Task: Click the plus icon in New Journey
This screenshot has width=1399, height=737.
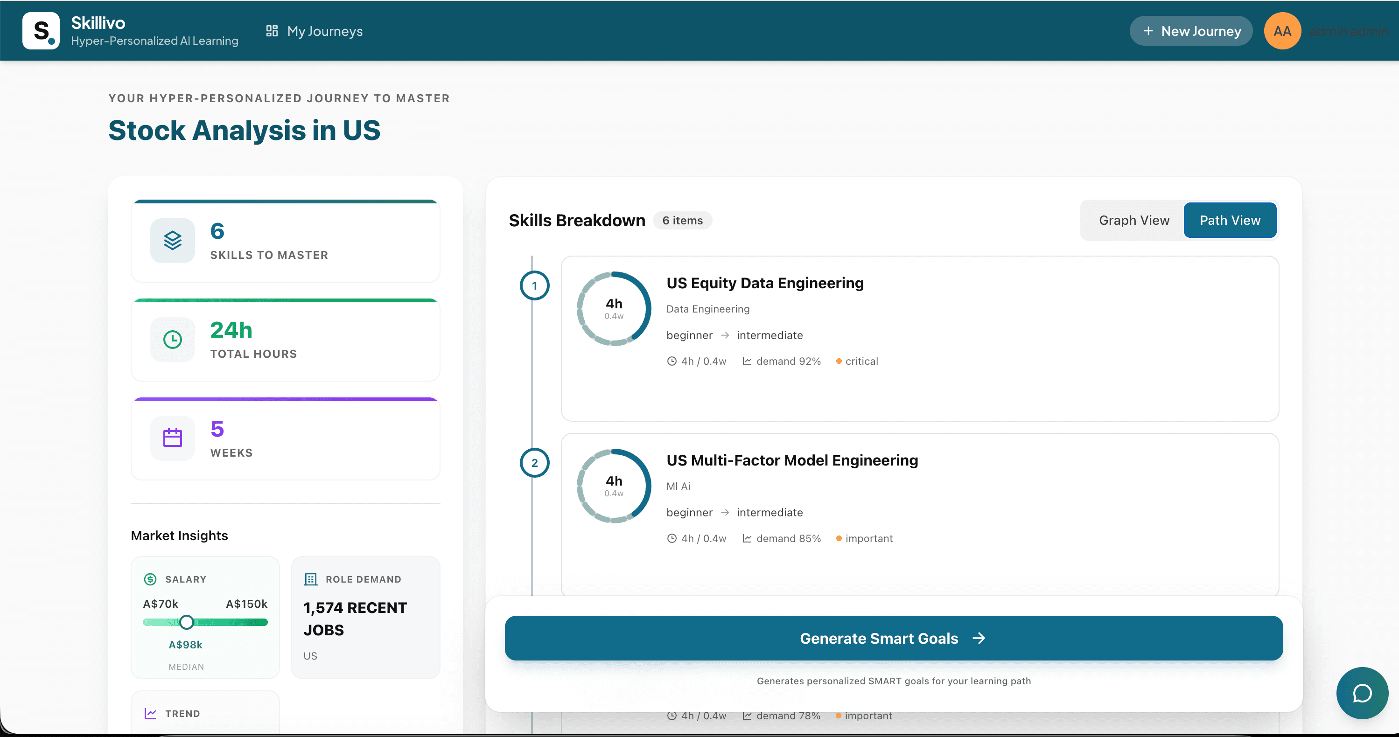Action: (x=1148, y=31)
